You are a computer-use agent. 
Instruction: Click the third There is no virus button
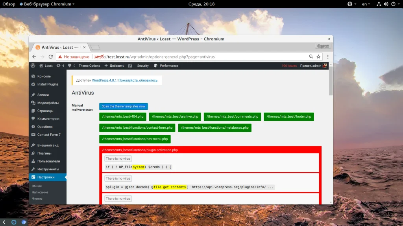(118, 199)
